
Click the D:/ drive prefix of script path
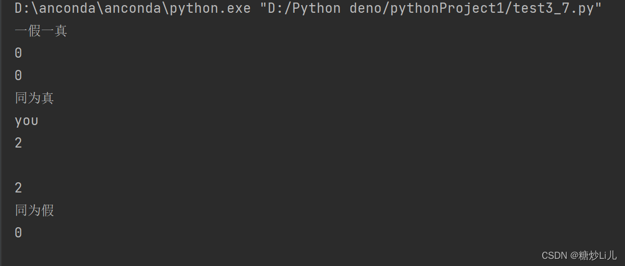click(279, 9)
